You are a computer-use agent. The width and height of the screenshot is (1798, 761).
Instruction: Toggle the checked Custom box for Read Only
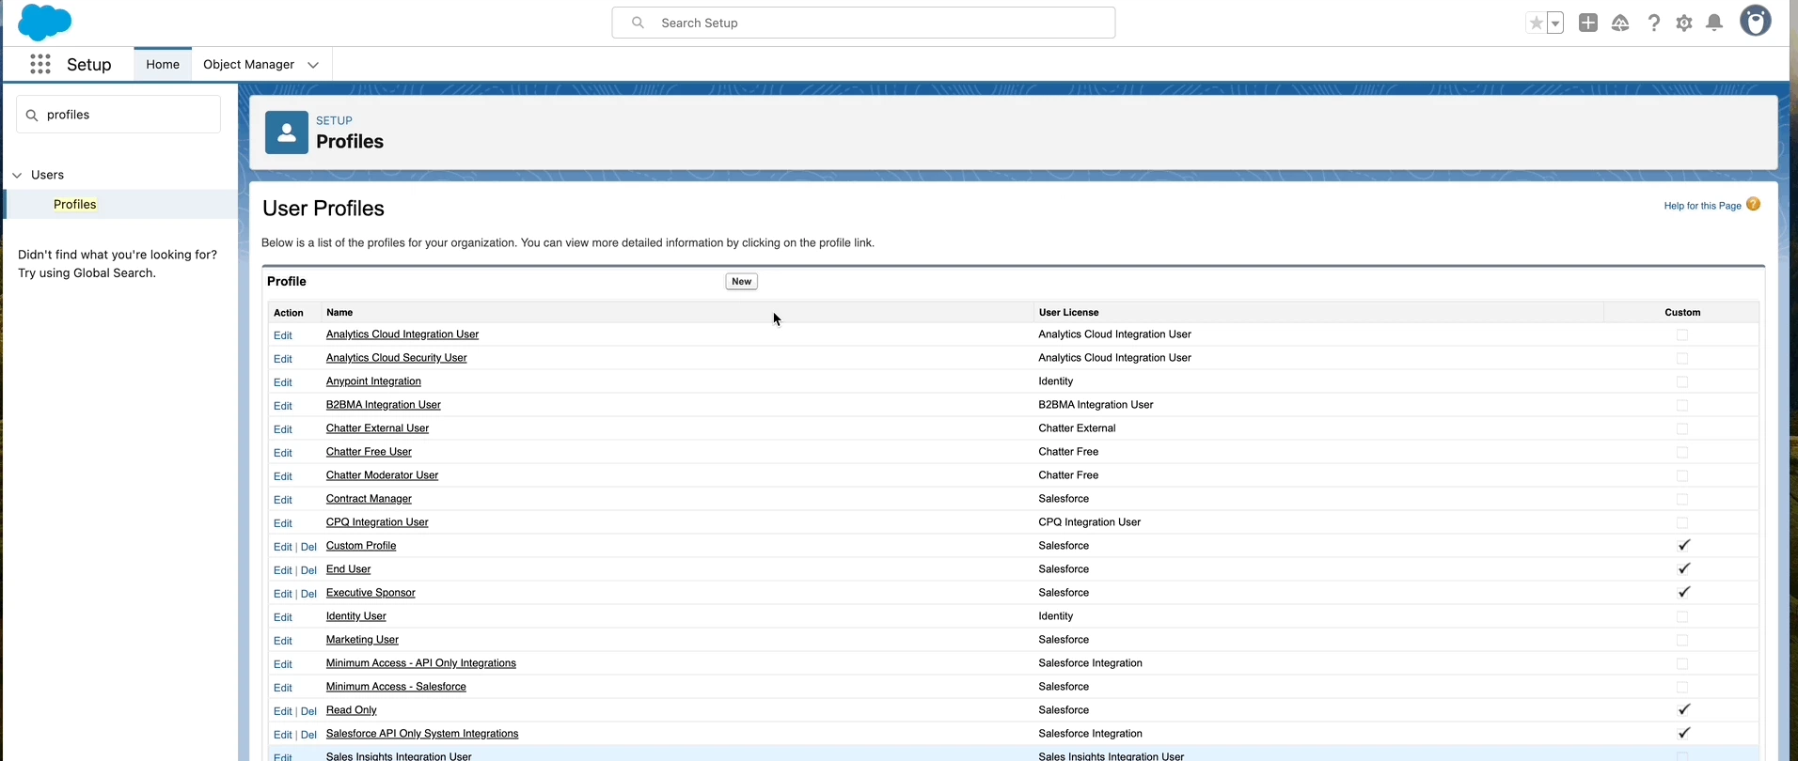coord(1683,709)
